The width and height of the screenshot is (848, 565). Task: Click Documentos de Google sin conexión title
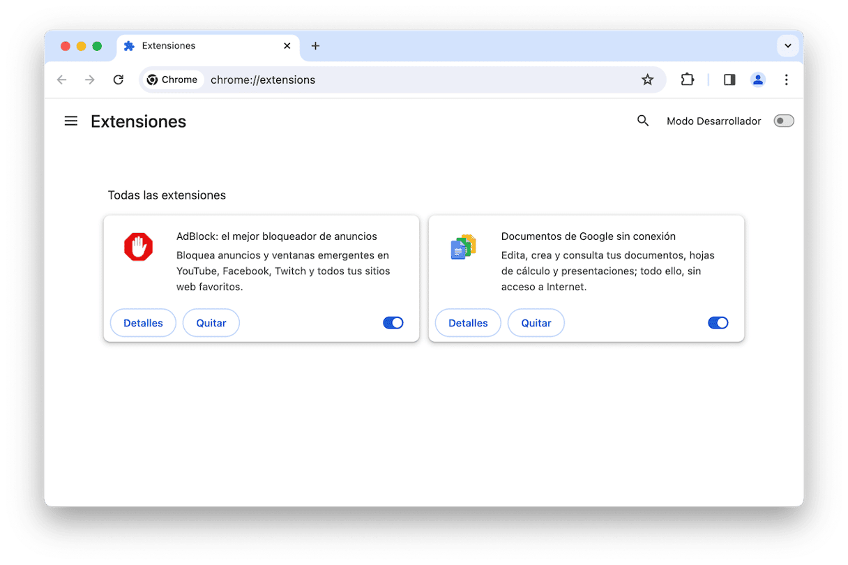click(589, 236)
